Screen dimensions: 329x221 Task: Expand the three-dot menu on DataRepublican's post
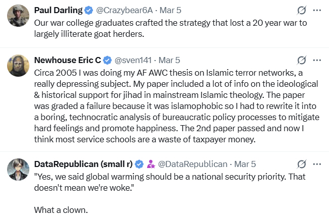click(x=317, y=164)
